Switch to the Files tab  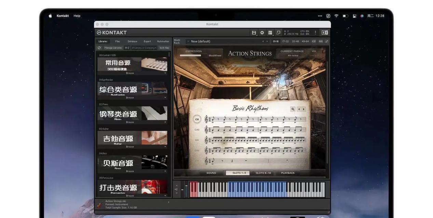click(118, 41)
